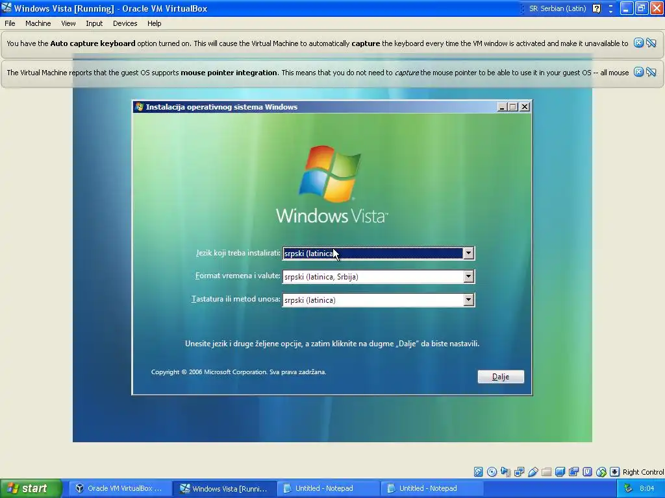The height and width of the screenshot is (498, 665).
Task: Minimize the Windows installer dialog
Action: [502, 107]
